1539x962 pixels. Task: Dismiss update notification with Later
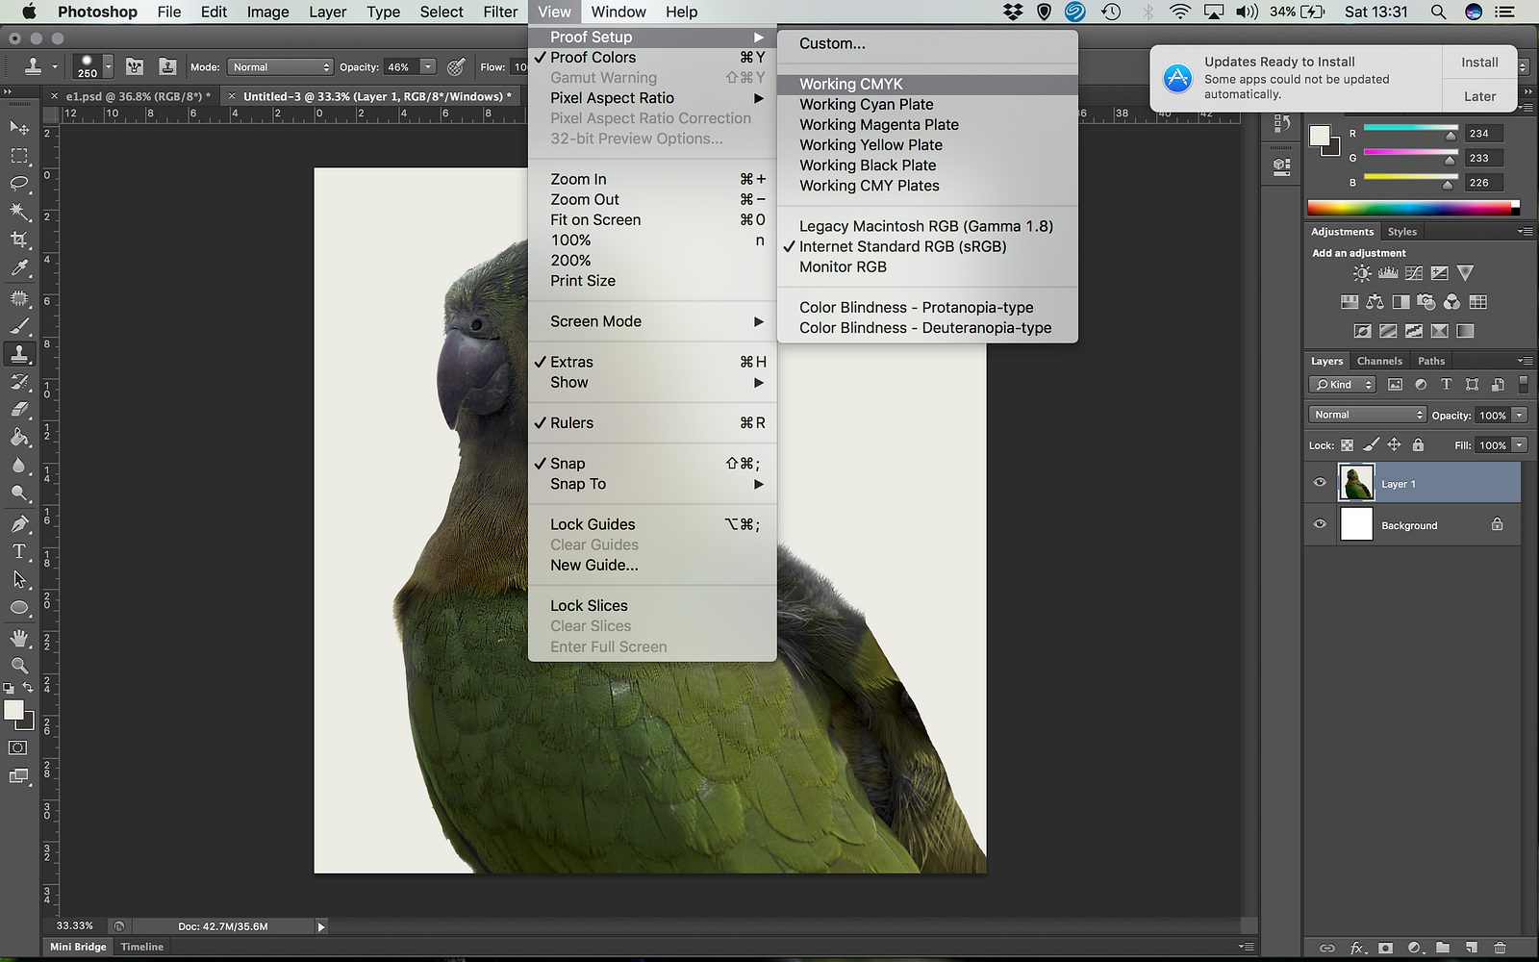(1479, 96)
